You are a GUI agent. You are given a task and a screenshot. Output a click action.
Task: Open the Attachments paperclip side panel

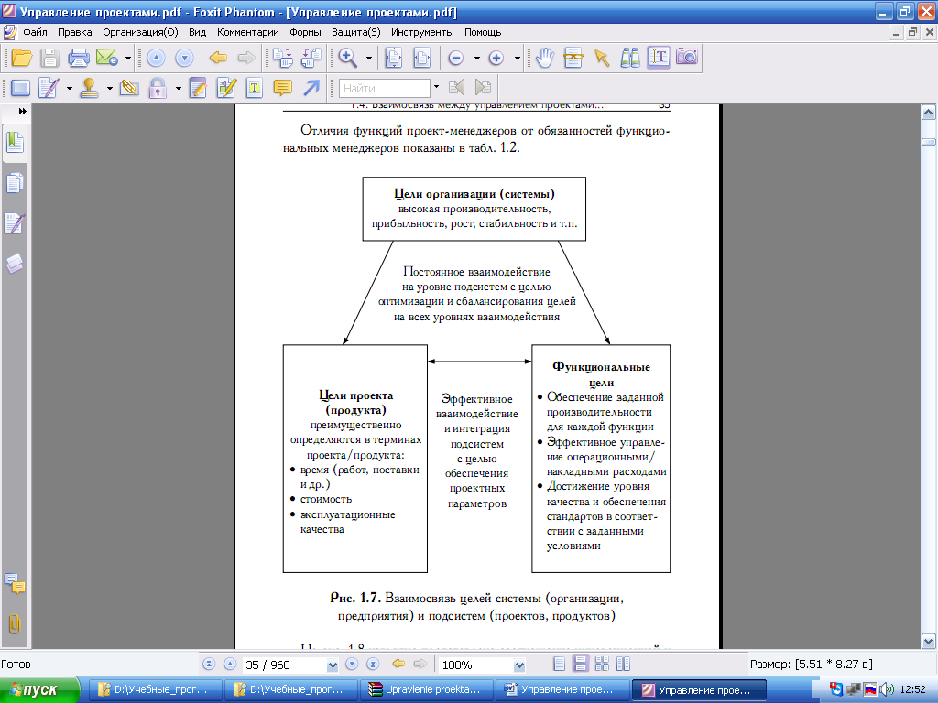15,624
